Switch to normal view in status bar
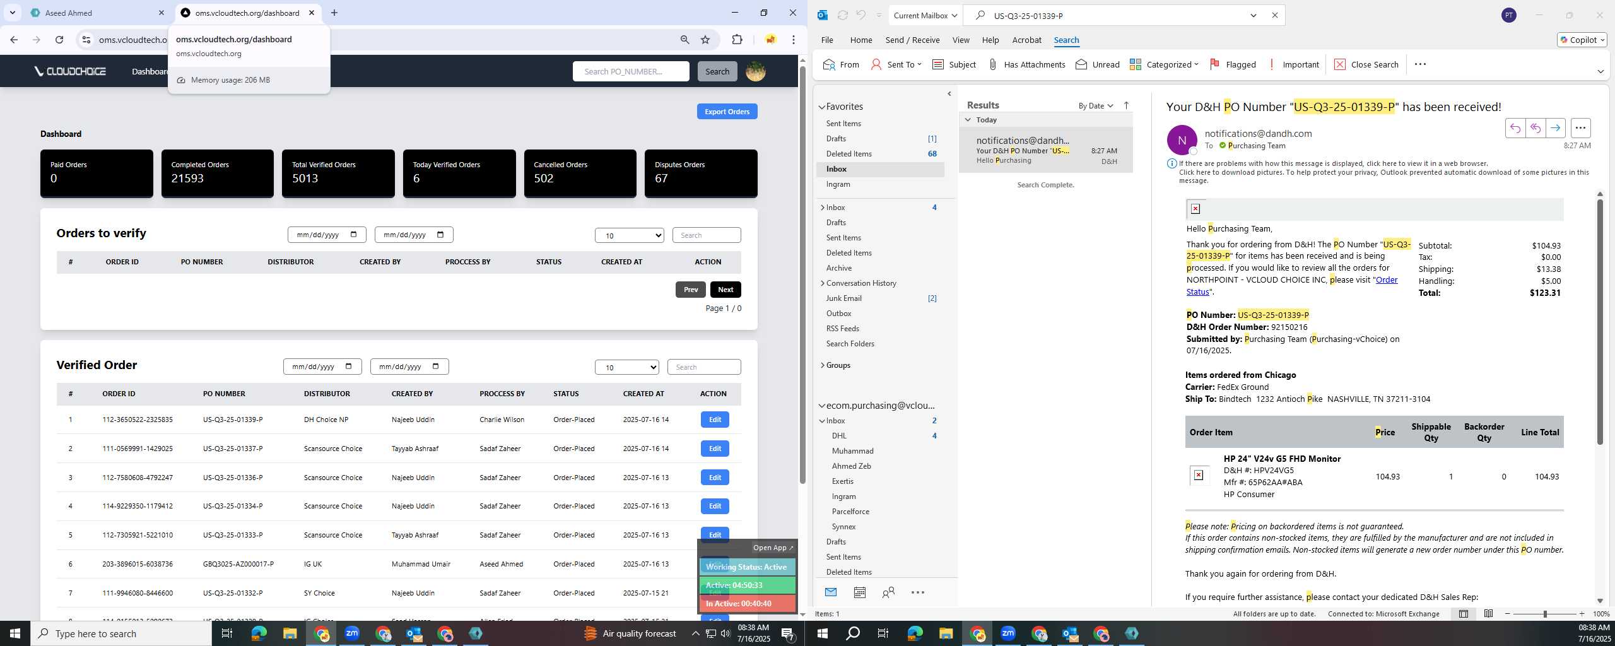 (x=1463, y=614)
